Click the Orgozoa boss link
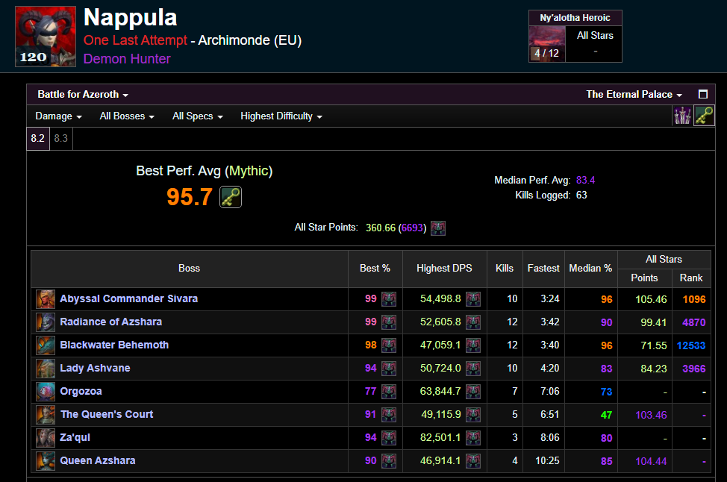This screenshot has height=482, width=727. [81, 392]
